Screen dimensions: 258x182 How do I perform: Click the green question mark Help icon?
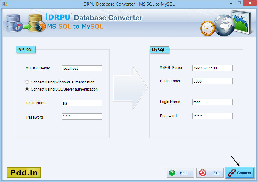[x=172, y=173]
